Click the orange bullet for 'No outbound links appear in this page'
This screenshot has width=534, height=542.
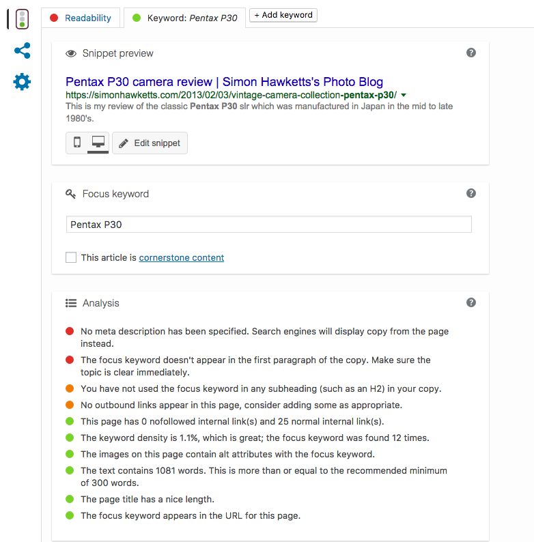point(70,405)
